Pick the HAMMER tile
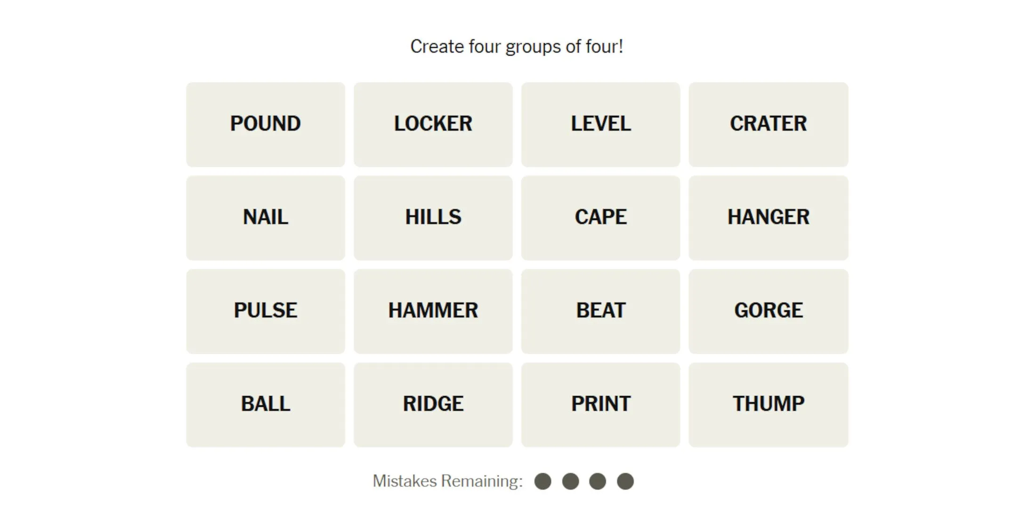Screen dimensions: 1036x518 (433, 311)
